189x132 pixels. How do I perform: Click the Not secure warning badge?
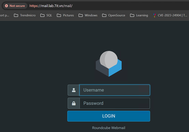click(15, 6)
